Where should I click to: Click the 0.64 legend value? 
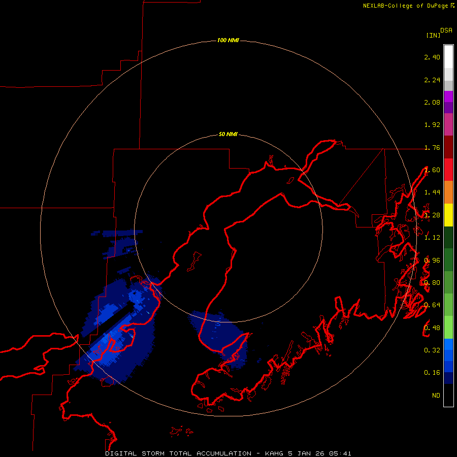point(432,305)
